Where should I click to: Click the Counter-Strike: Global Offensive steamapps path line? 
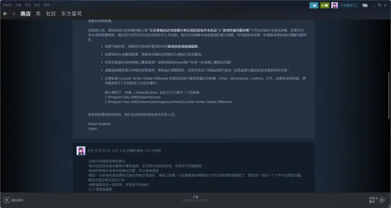(169, 102)
